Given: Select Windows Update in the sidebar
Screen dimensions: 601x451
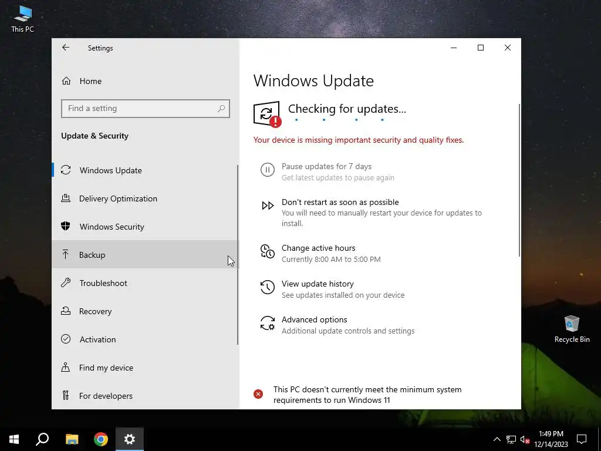Looking at the screenshot, I should [x=145, y=170].
